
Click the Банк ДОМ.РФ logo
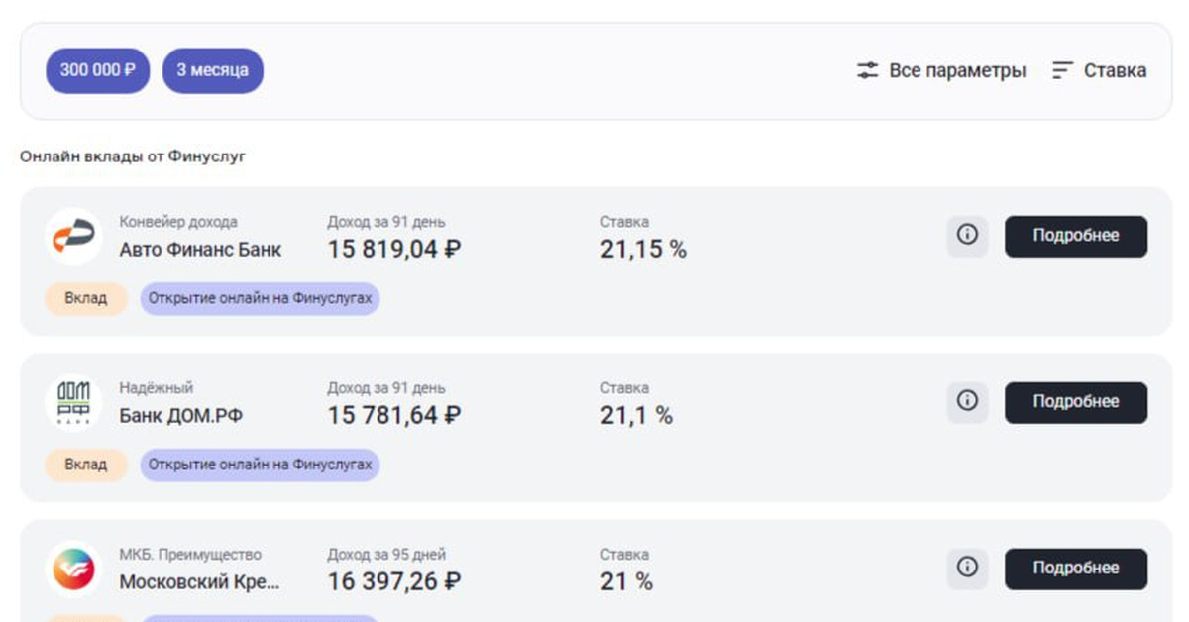[x=73, y=403]
